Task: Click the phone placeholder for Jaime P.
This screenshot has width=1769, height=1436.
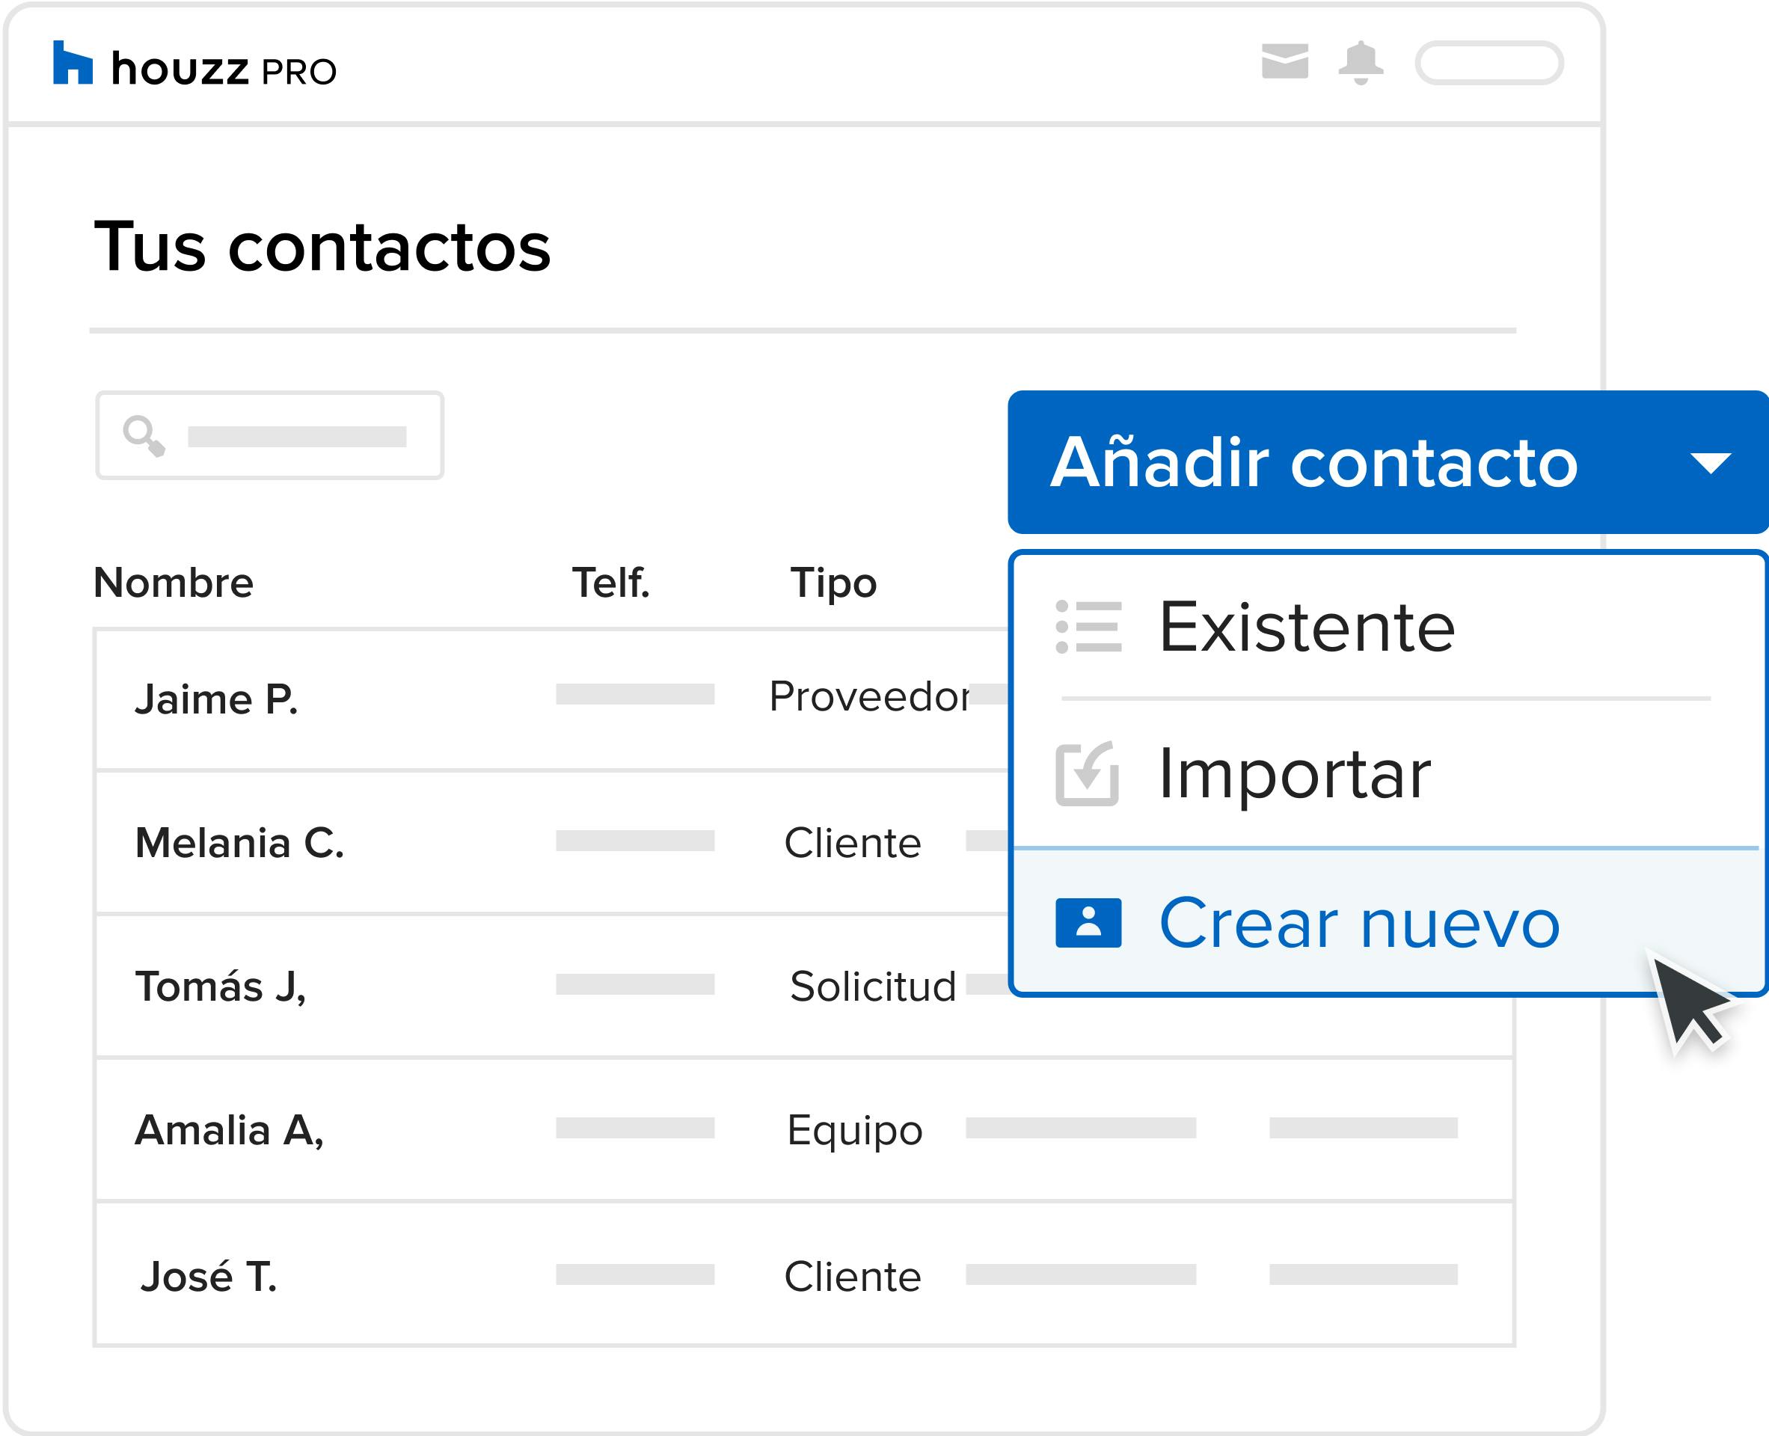Action: (634, 694)
